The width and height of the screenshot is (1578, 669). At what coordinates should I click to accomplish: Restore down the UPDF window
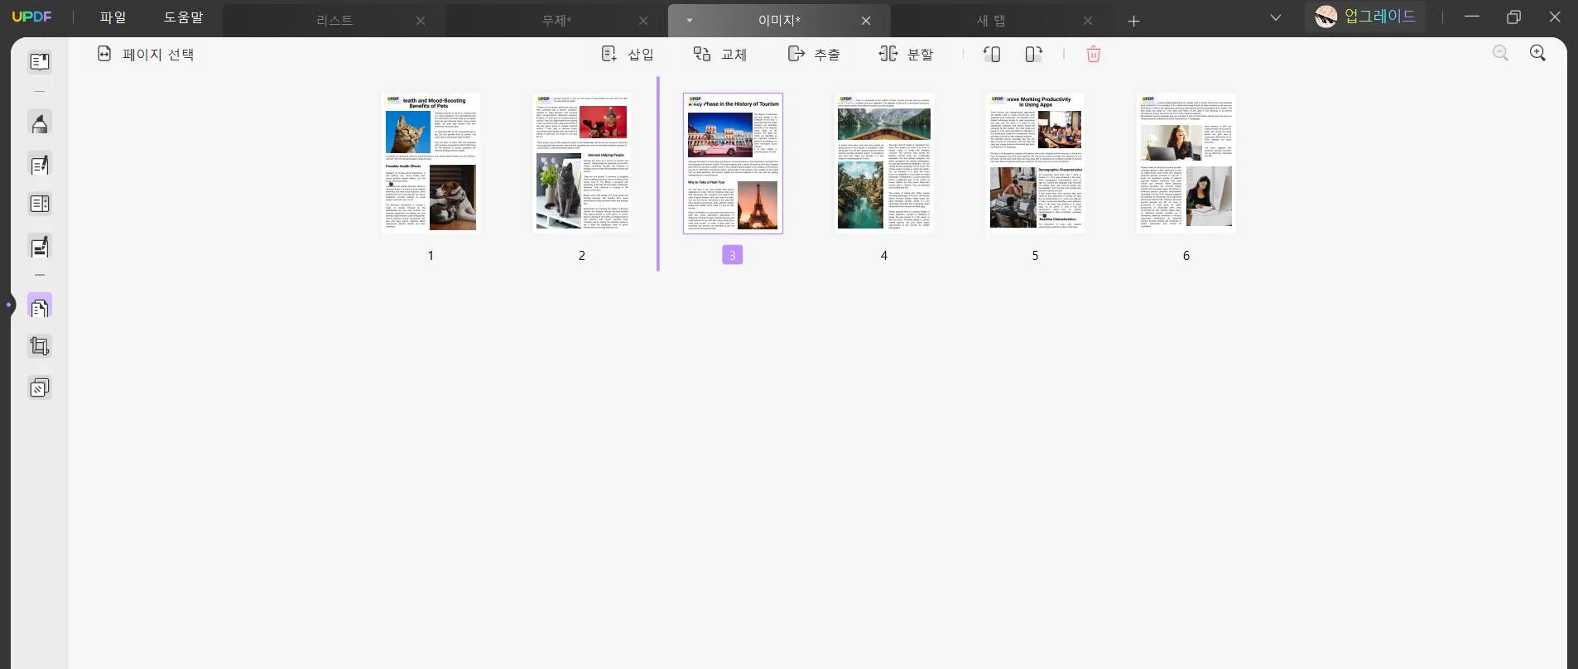[1513, 17]
